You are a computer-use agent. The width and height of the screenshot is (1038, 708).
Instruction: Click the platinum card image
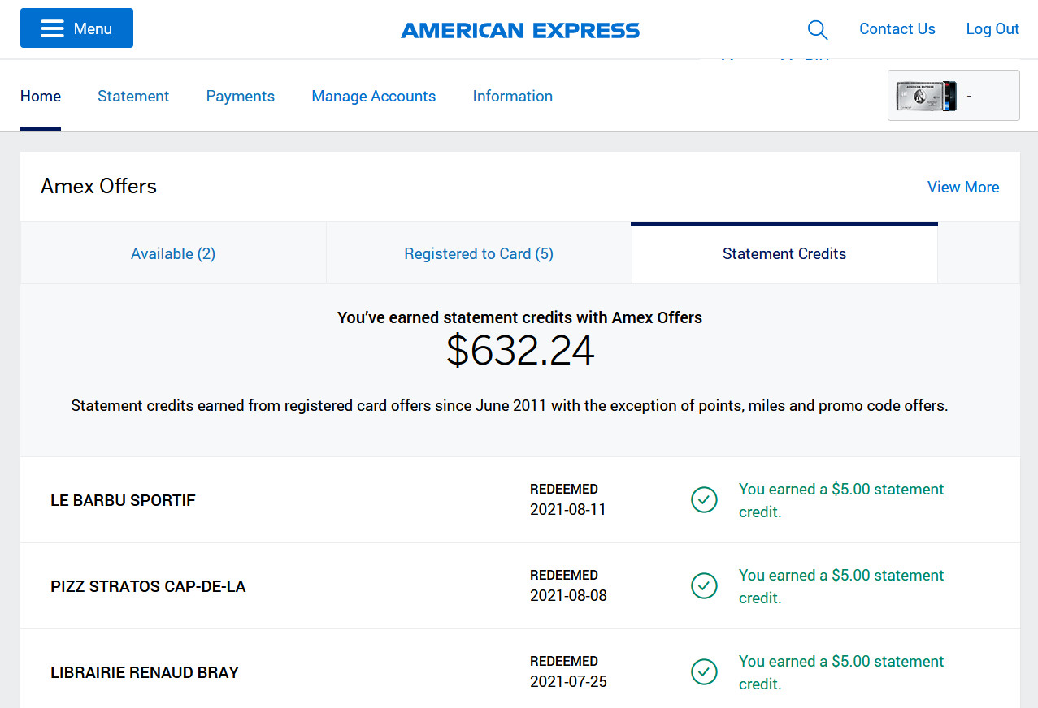926,96
